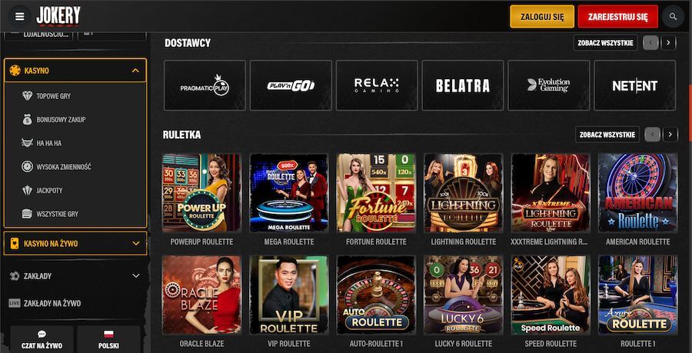The image size is (692, 353).
Task: Click Zobacz wszystkie next to Dostawcy
Action: (606, 43)
